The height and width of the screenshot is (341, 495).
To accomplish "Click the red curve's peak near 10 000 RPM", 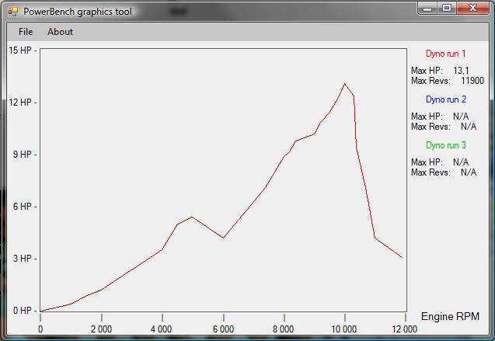I will coord(344,84).
